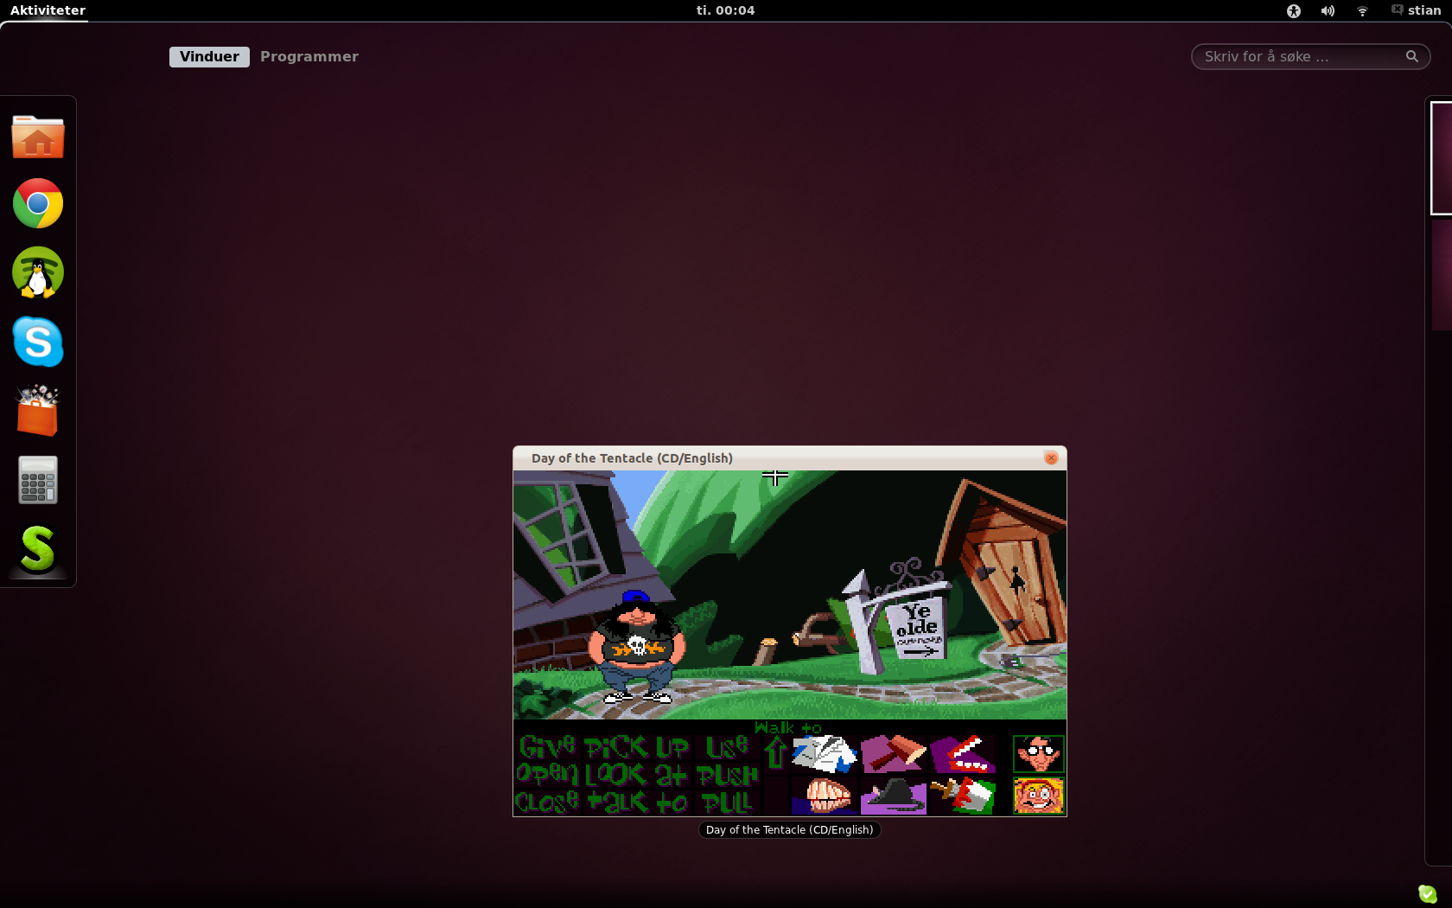Click on Hoagie in the game scene
The width and height of the screenshot is (1452, 908).
point(637,647)
